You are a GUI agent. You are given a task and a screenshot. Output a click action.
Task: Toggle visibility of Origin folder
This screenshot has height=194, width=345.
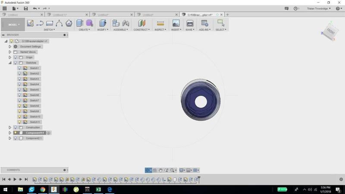(15, 57)
